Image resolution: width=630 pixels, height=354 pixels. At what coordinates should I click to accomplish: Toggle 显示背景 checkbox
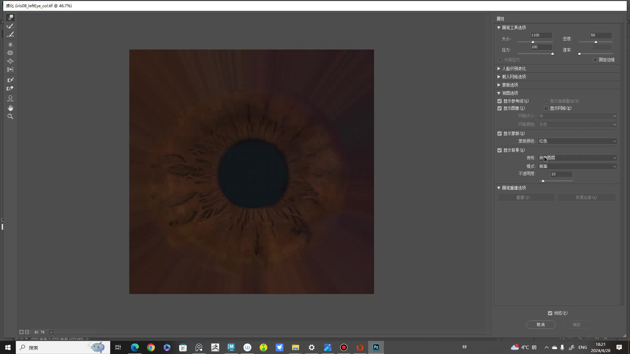(x=500, y=150)
